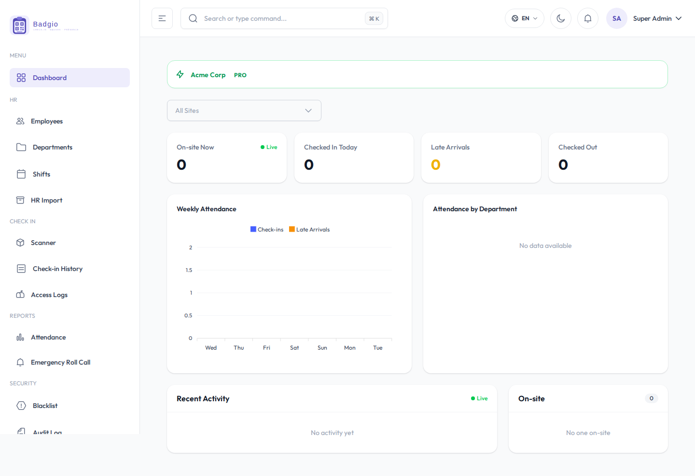Open notifications bell in header

tap(588, 18)
